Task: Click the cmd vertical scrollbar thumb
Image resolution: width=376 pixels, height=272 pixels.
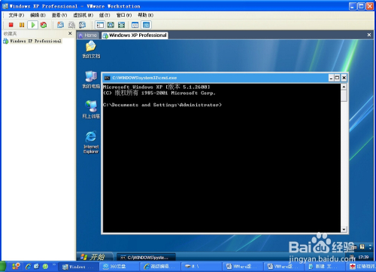Action: pos(344,96)
